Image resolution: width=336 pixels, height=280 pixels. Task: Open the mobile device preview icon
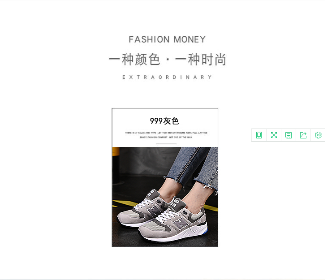pyautogui.click(x=259, y=135)
